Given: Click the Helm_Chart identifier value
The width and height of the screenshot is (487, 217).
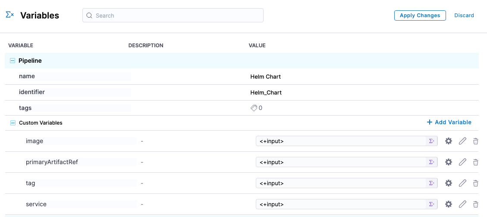Looking at the screenshot, I should [x=267, y=93].
